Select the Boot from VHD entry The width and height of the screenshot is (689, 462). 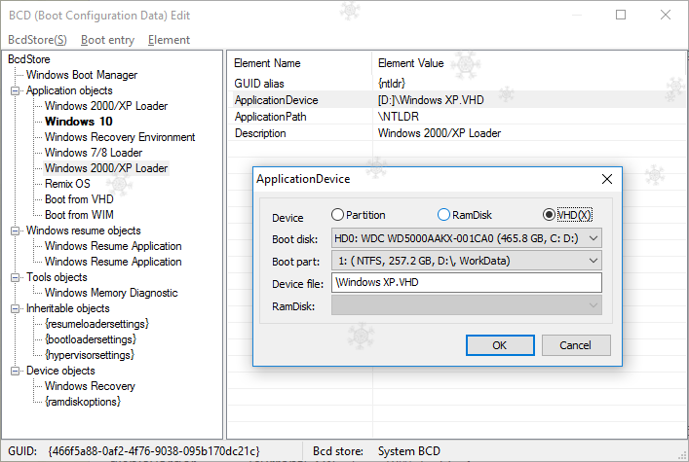[79, 199]
